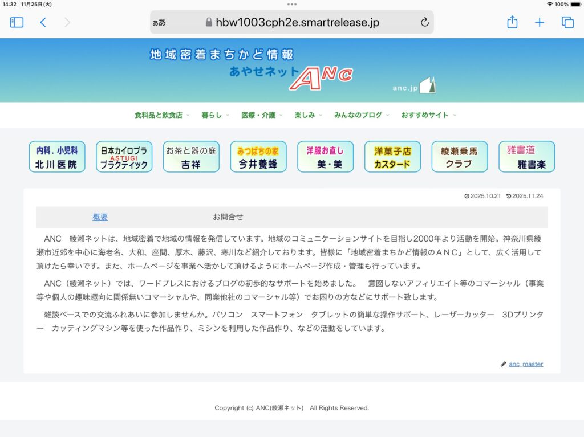Viewport: 584px width, 437px height.
Task: Show the tab overview icon
Action: pyautogui.click(x=567, y=22)
